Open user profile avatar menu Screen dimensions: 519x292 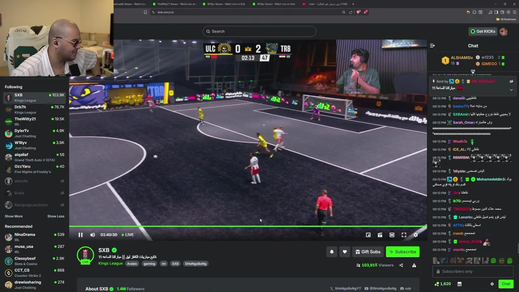pyautogui.click(x=504, y=31)
